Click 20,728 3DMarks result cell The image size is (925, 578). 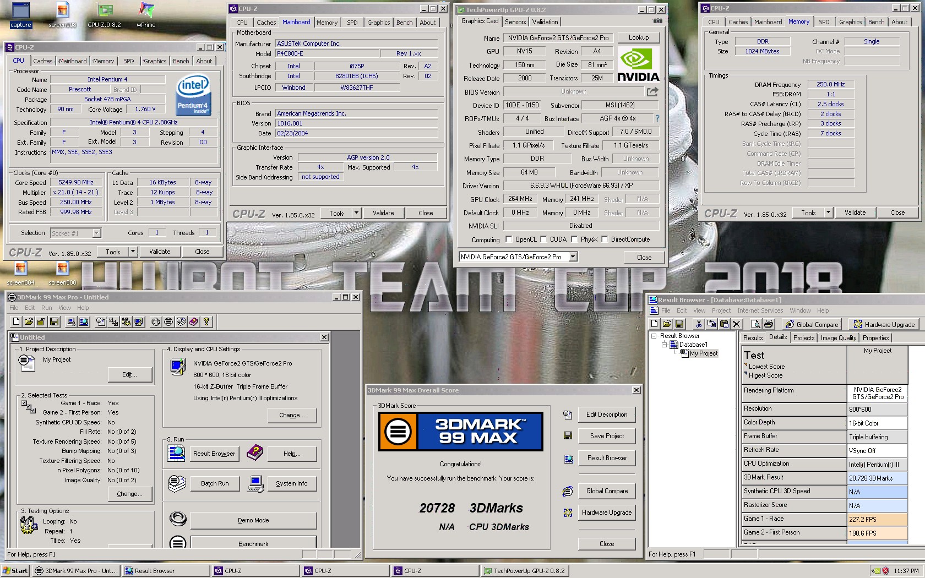[877, 478]
